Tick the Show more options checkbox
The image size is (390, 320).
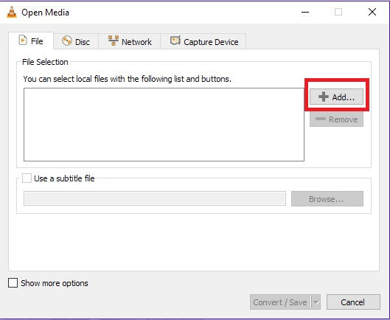pyautogui.click(x=13, y=283)
